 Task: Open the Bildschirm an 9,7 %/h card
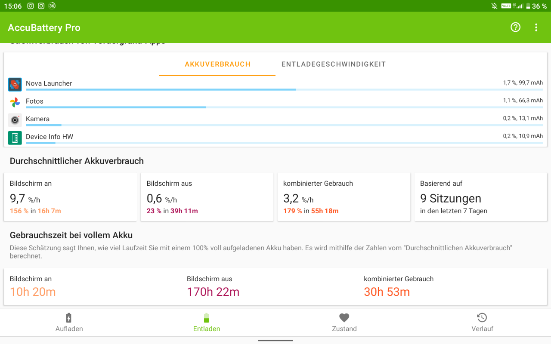tap(70, 197)
